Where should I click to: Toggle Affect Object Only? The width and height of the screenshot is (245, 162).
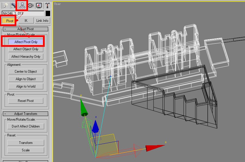pyautogui.click(x=26, y=49)
